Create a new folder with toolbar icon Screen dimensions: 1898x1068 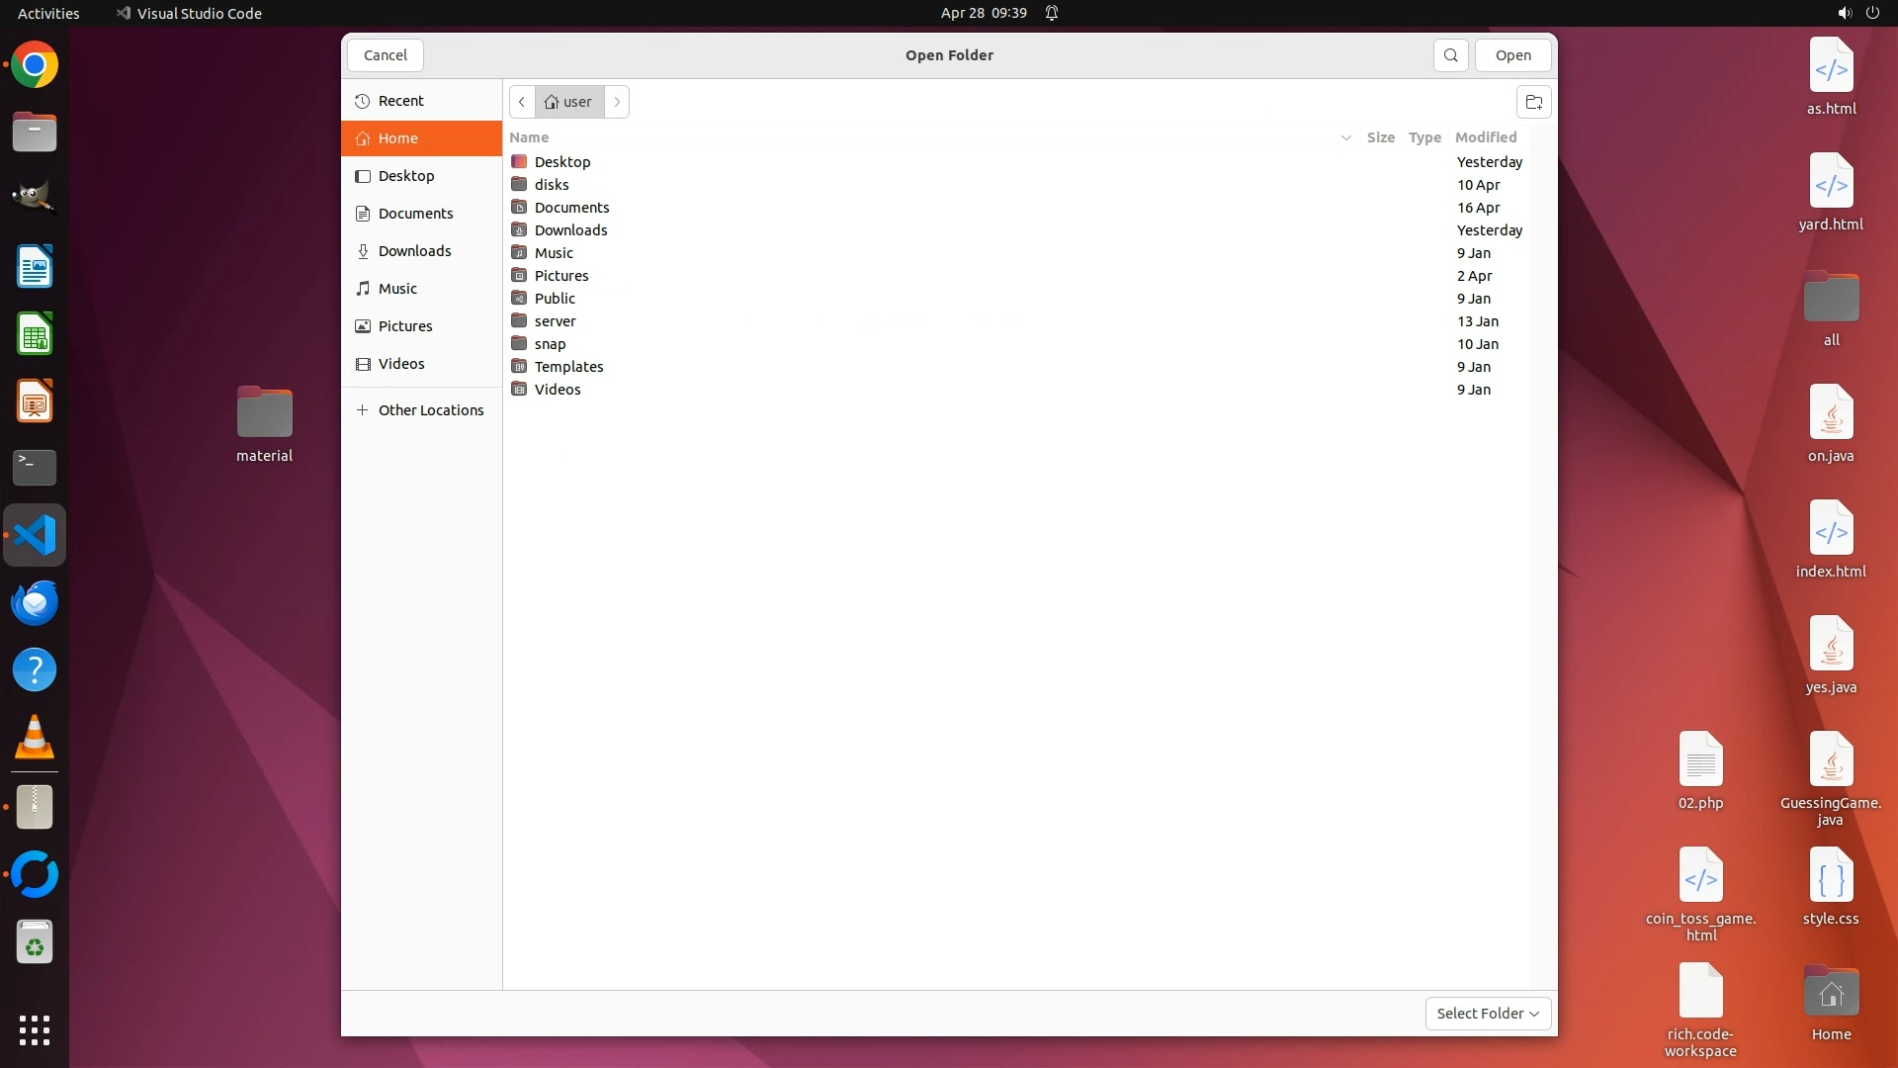click(x=1533, y=102)
